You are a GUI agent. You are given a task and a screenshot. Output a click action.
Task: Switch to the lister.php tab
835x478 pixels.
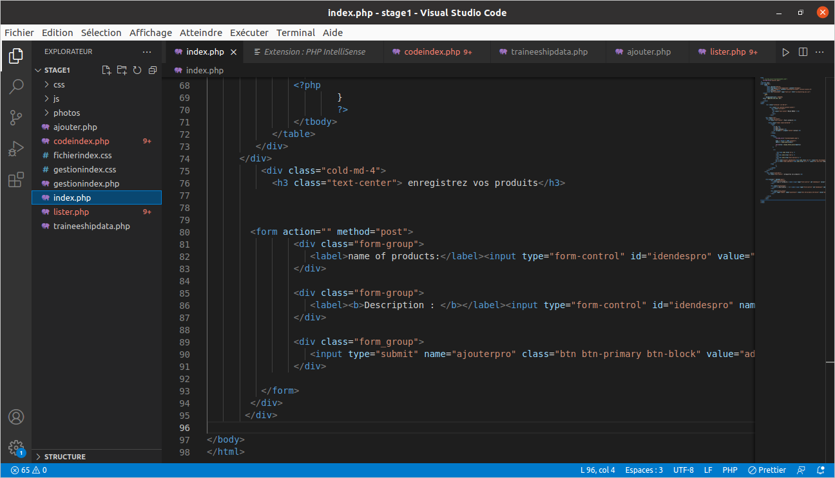click(733, 52)
